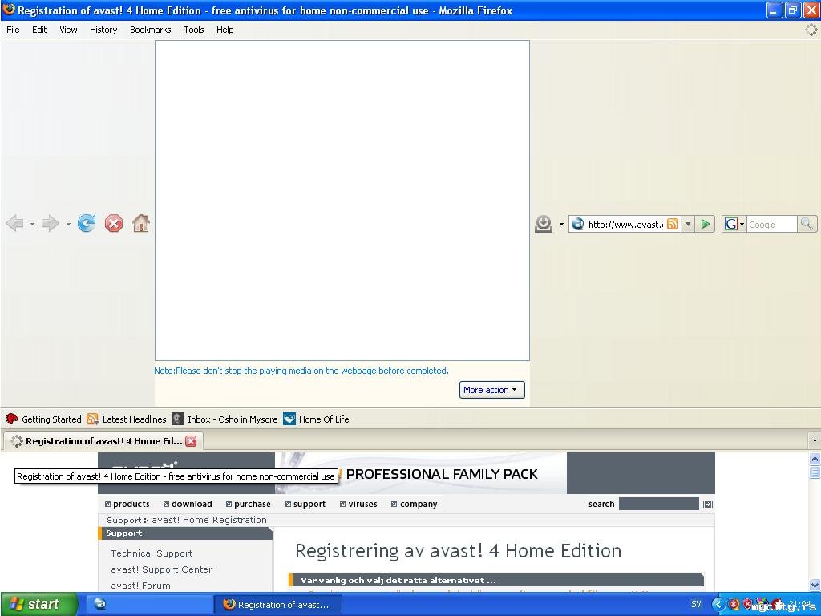Open the Latest Headlines feed bookmark
This screenshot has height=616, width=821.
(126, 419)
